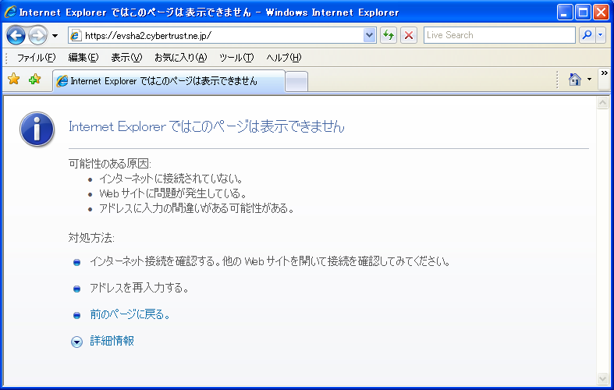Open search provider options dropdown arrow
The image size is (614, 390).
click(600, 35)
